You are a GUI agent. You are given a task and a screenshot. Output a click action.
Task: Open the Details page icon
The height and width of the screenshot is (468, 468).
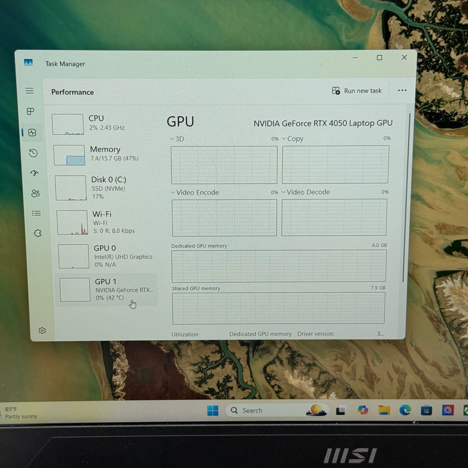36,213
